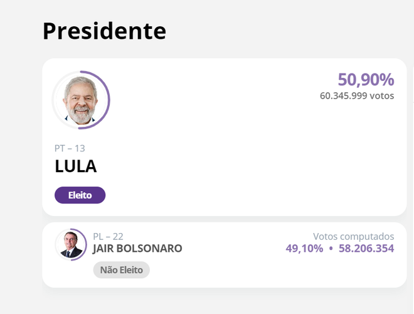The image size is (414, 314).
Task: Click the Presidente section heading
Action: [x=104, y=31]
